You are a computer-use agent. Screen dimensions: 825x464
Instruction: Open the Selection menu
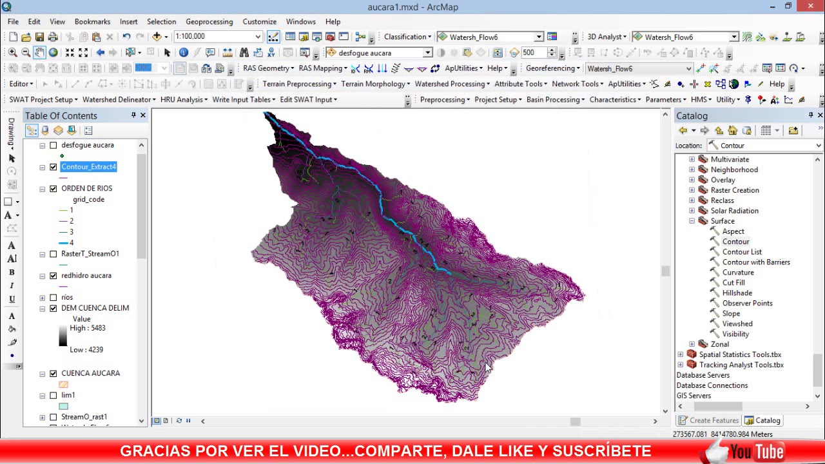tap(161, 22)
